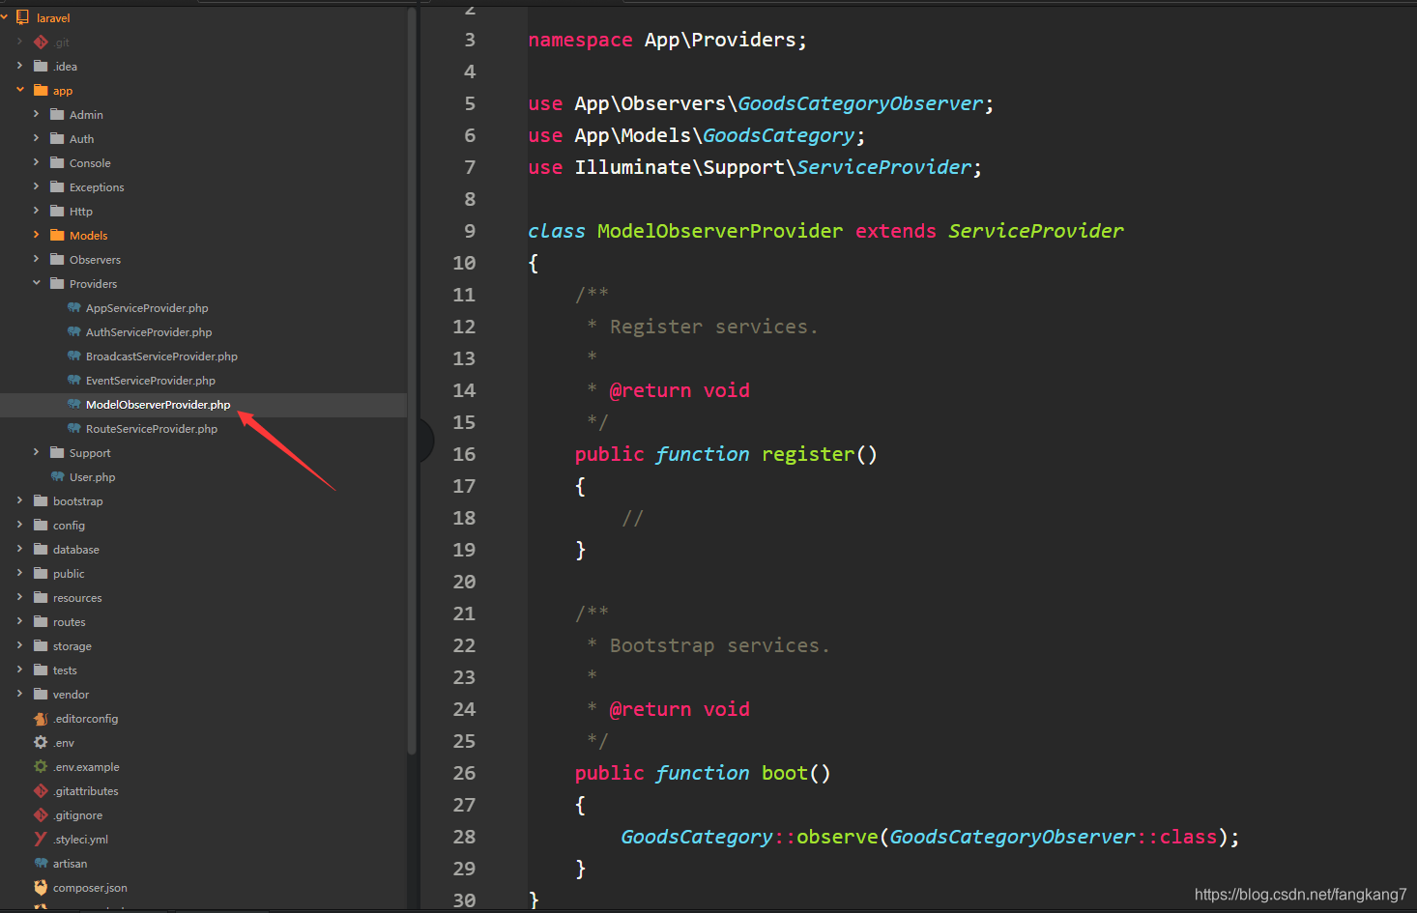Expand the vendor folder chevron
1417x913 pixels.
pos(19,694)
